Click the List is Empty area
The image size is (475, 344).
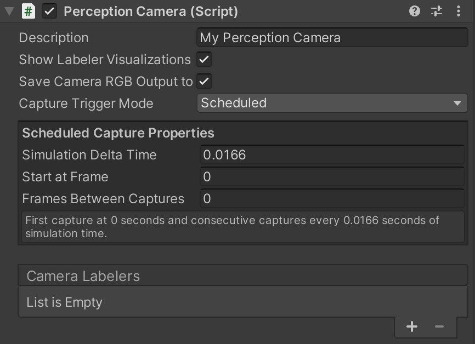click(241, 302)
